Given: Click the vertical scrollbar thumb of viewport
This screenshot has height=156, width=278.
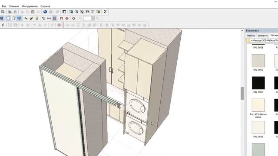Looking at the screenshot, I should pos(242,94).
